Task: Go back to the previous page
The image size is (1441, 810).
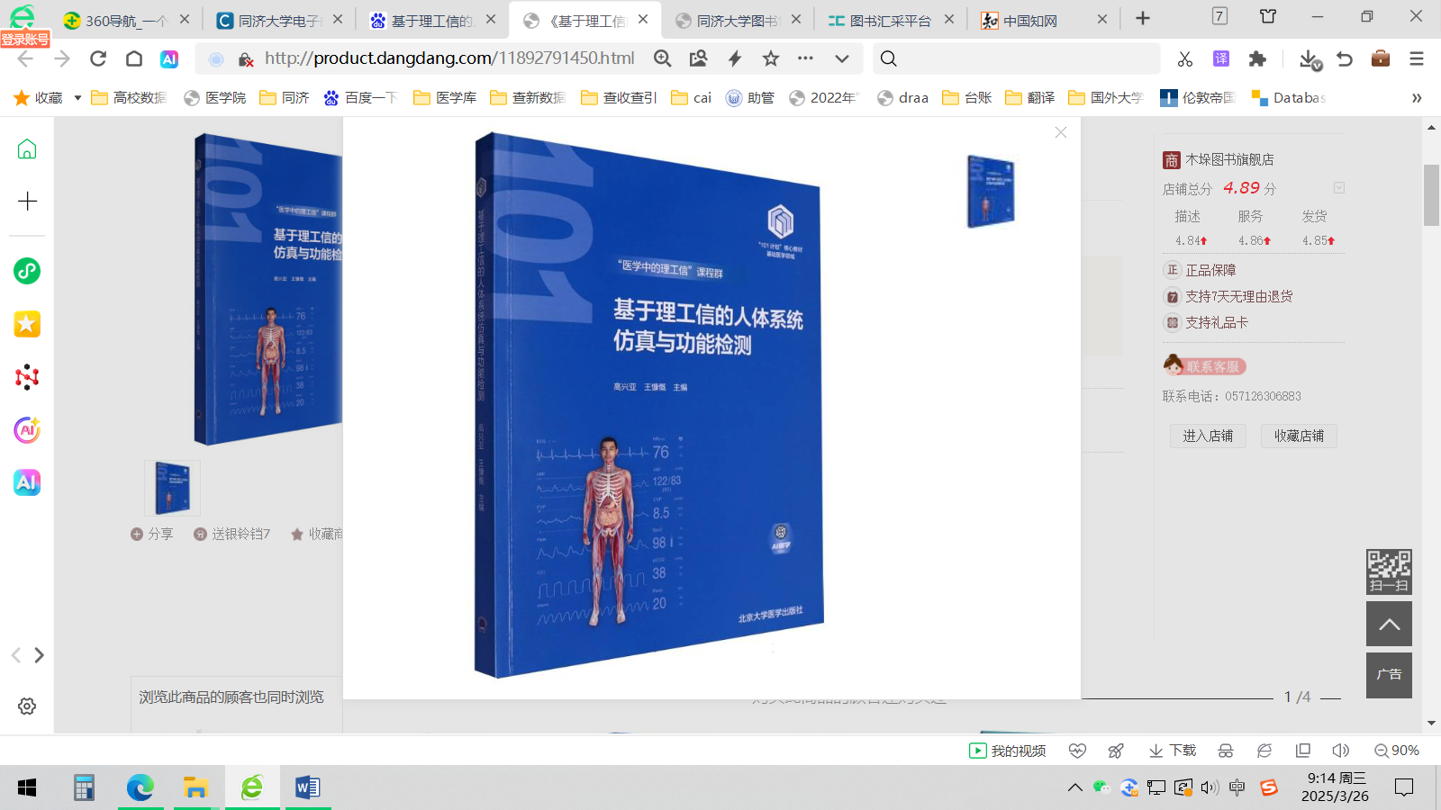Action: click(x=24, y=58)
